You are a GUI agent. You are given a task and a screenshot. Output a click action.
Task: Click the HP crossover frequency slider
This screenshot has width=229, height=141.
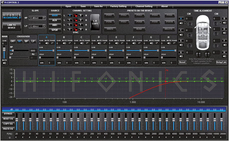pos(19,50)
